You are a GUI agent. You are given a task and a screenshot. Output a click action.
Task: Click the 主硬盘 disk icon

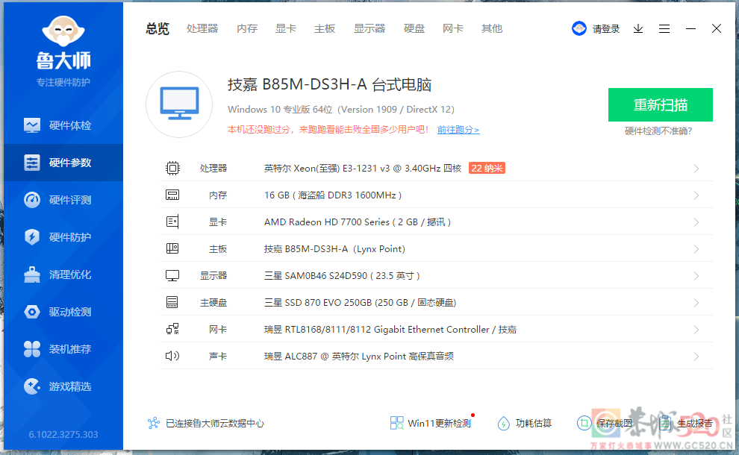tap(172, 302)
